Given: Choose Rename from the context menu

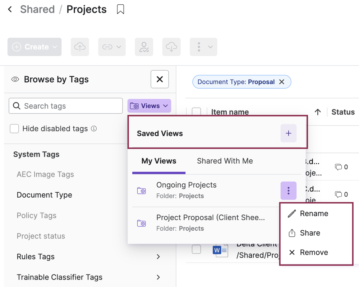Looking at the screenshot, I should [x=314, y=214].
